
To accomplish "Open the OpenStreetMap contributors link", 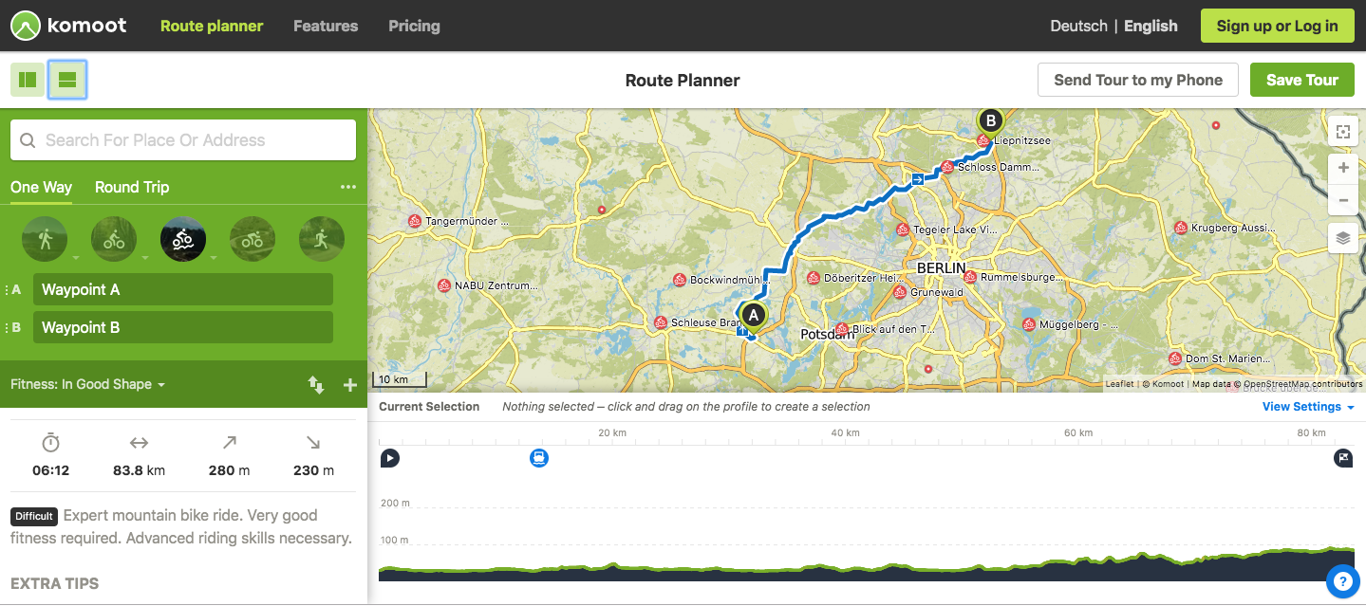I will pyautogui.click(x=1303, y=384).
